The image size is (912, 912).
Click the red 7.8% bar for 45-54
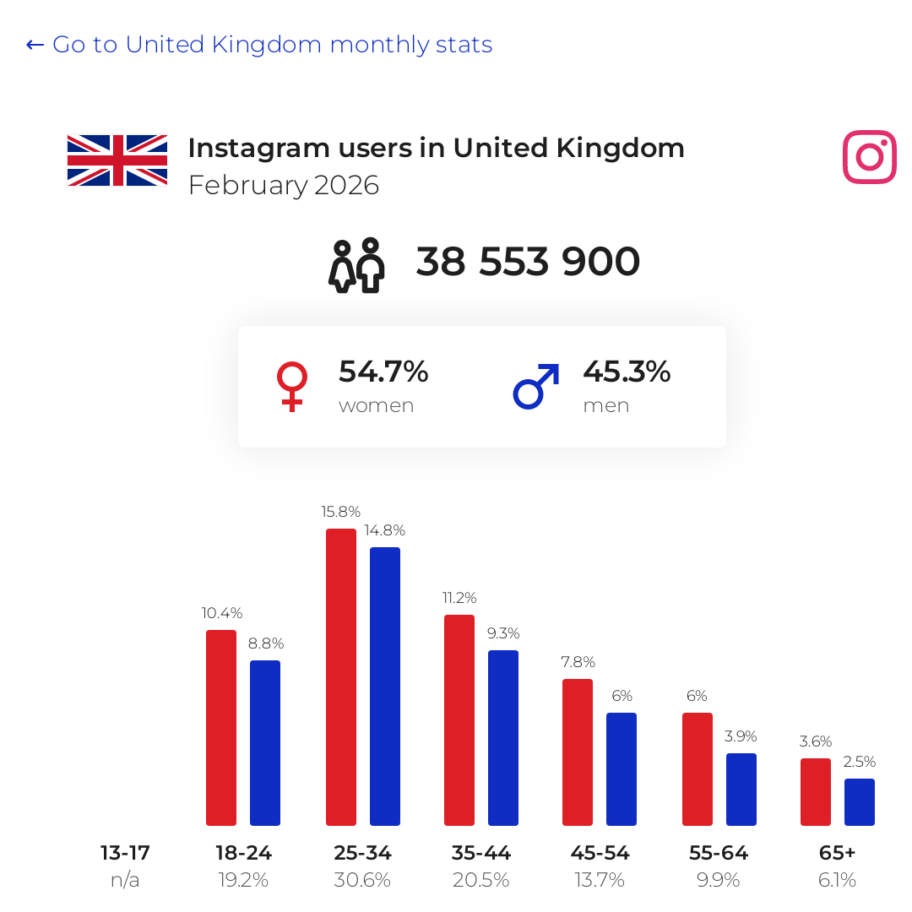pyautogui.click(x=578, y=752)
